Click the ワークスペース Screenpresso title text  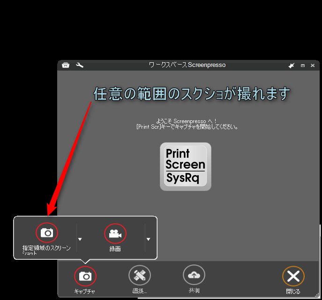(x=187, y=65)
